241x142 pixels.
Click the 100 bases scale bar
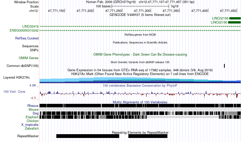[140, 6]
